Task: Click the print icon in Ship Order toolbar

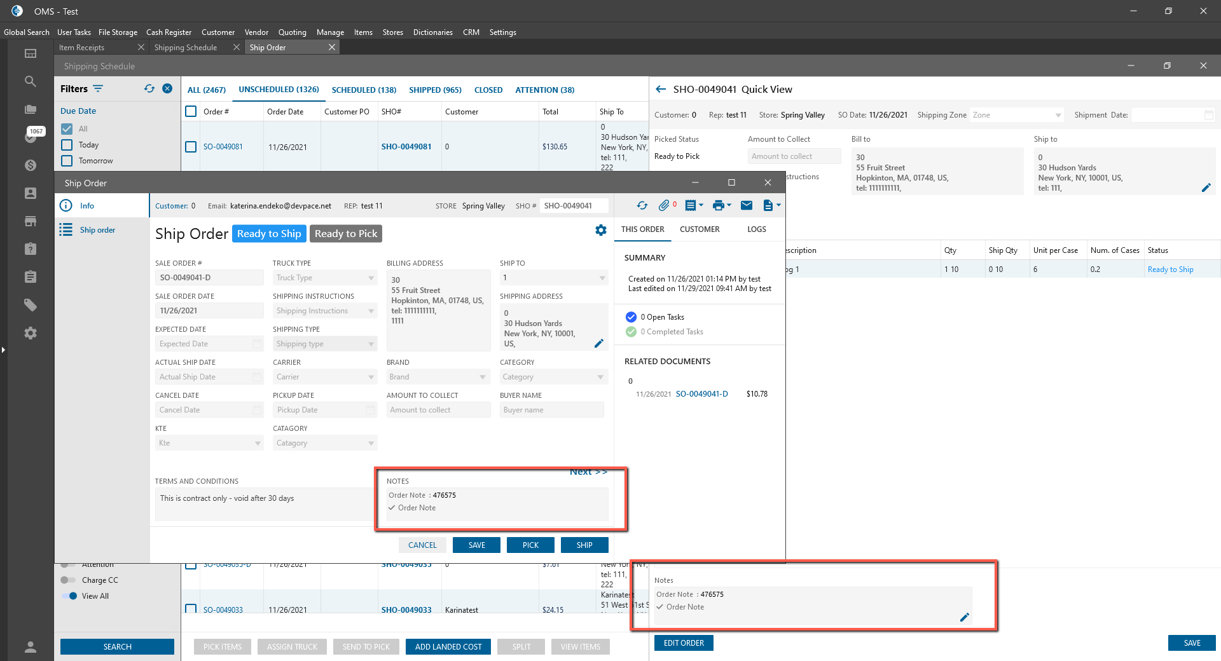Action: [x=719, y=205]
